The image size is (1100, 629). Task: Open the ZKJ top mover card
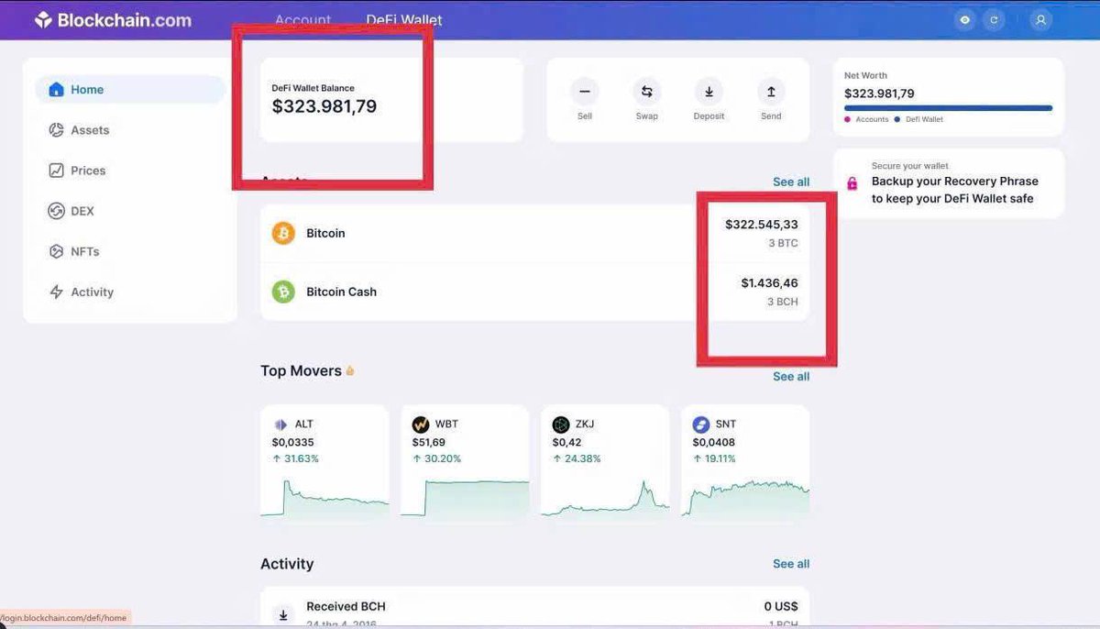tap(605, 463)
